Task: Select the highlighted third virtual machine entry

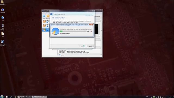Action: click(46, 30)
